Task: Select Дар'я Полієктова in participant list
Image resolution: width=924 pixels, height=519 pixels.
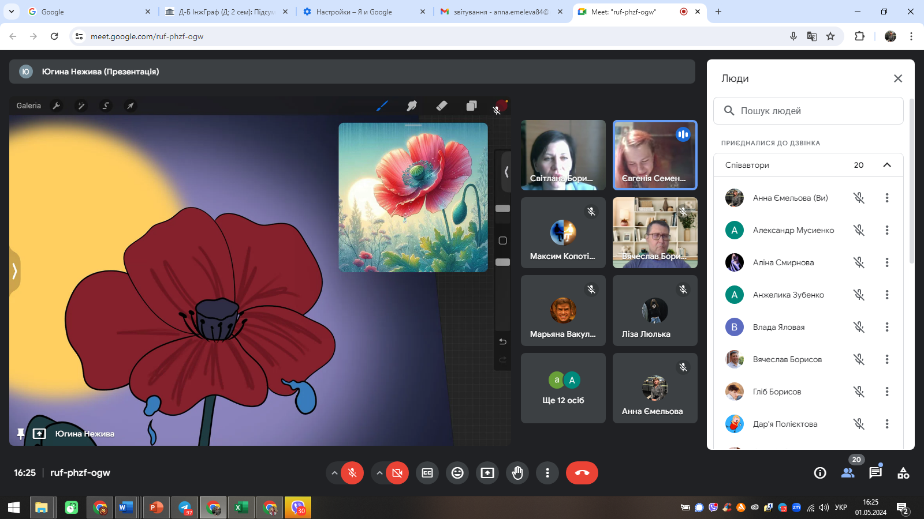Action: tap(808, 424)
